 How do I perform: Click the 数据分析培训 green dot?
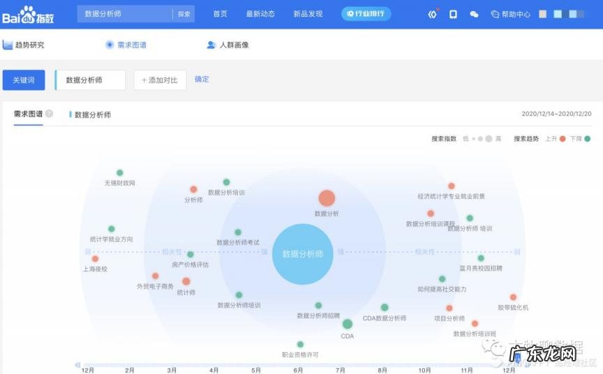coord(227,182)
